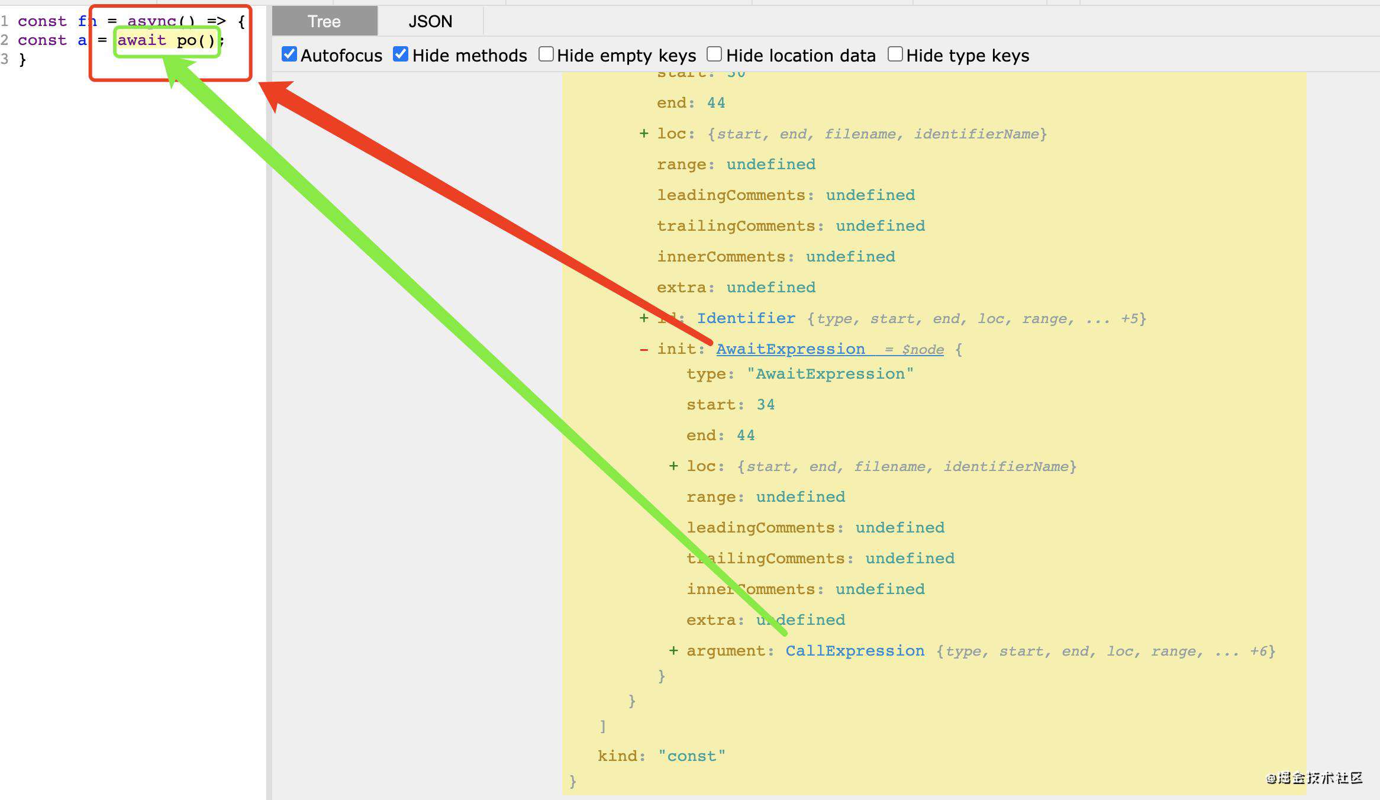Place cursor on closing brace line 3
This screenshot has height=800, width=1380.
pyautogui.click(x=22, y=59)
